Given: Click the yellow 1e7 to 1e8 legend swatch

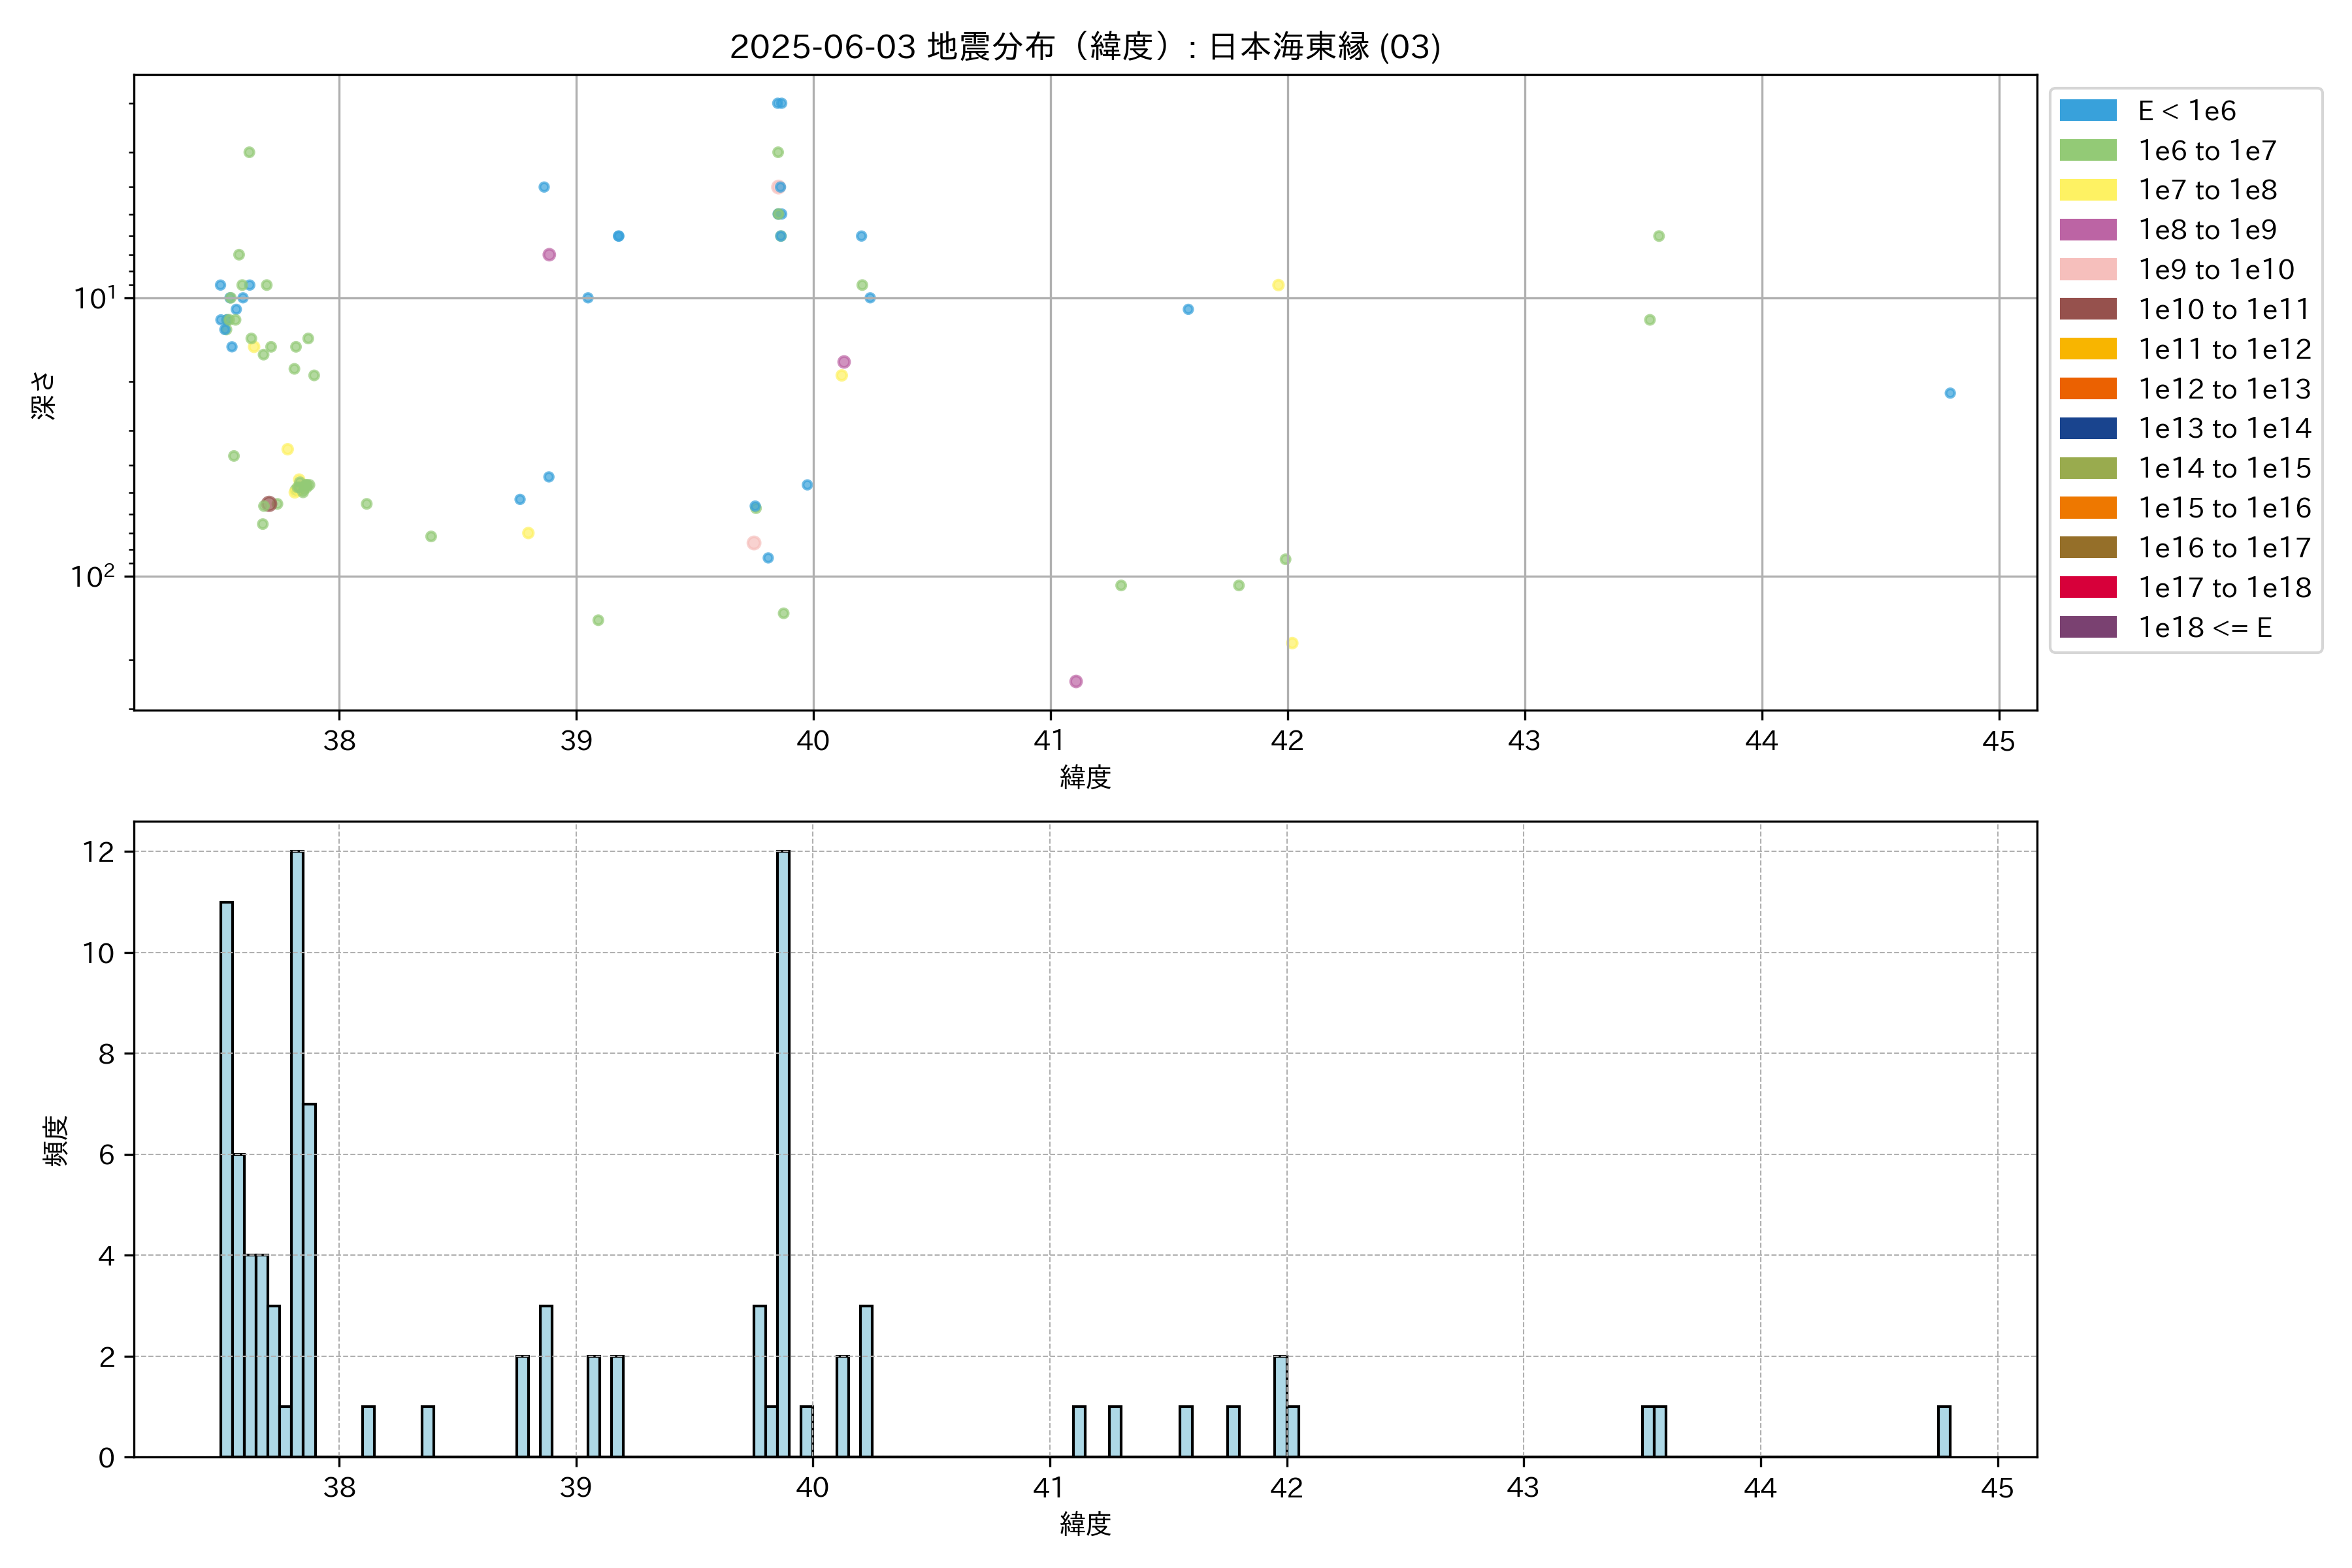Looking at the screenshot, I should 2087,190.
